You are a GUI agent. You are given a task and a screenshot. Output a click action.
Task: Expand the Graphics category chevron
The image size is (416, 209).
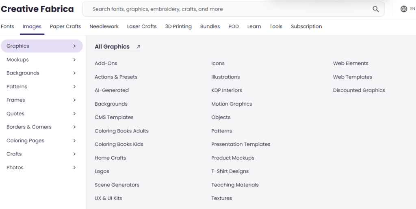(x=75, y=46)
